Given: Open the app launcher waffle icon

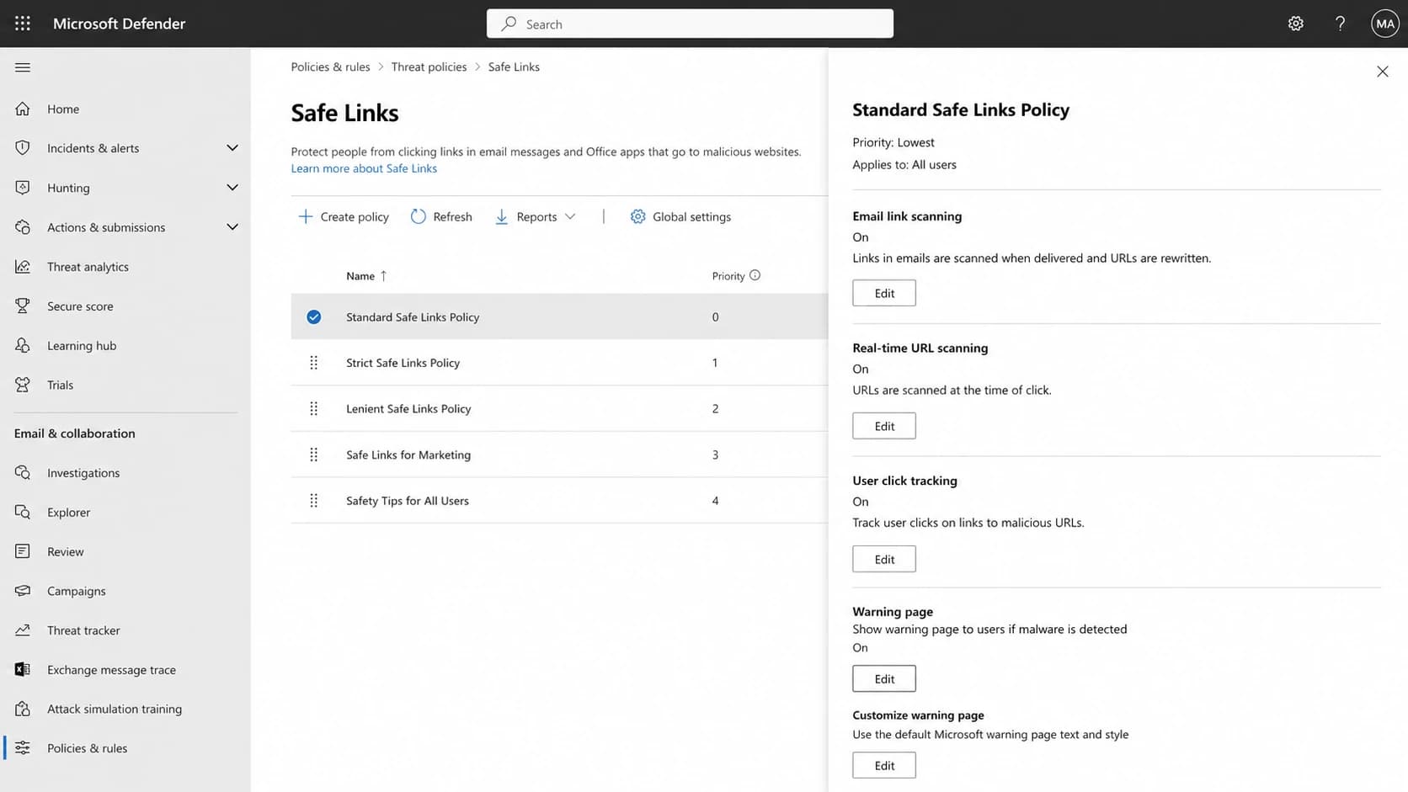Looking at the screenshot, I should [23, 24].
